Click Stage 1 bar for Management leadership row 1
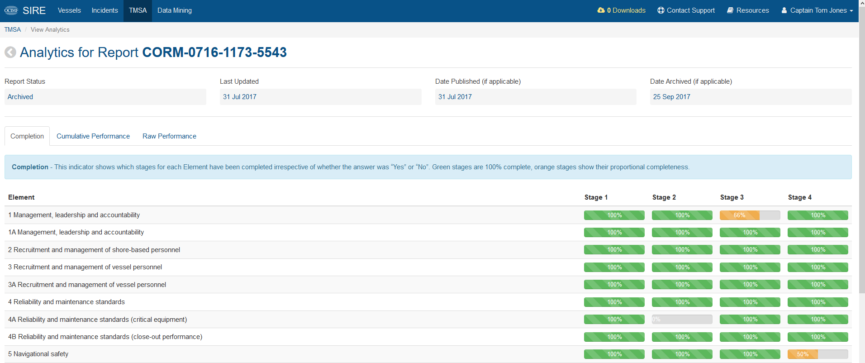The height and width of the screenshot is (363, 865). [x=614, y=215]
